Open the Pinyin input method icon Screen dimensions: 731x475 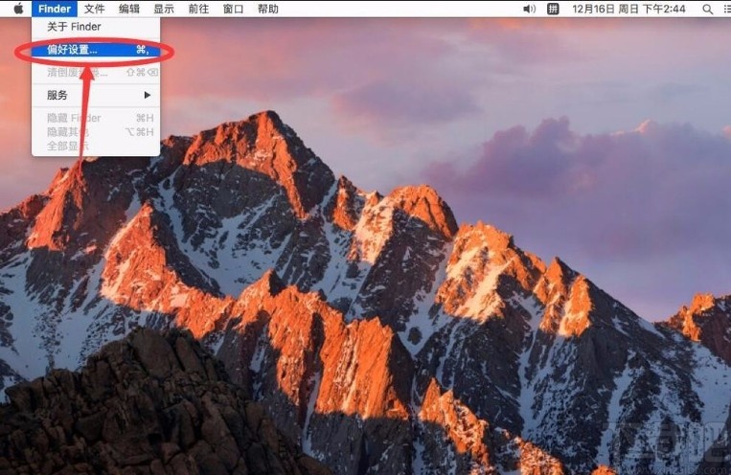553,9
